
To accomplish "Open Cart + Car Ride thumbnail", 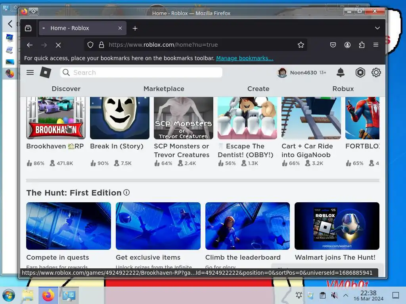I will tap(311, 118).
